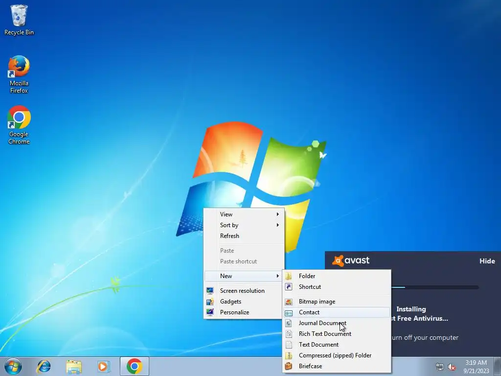Create a new Contact
This screenshot has width=501, height=376.
pyautogui.click(x=337, y=312)
